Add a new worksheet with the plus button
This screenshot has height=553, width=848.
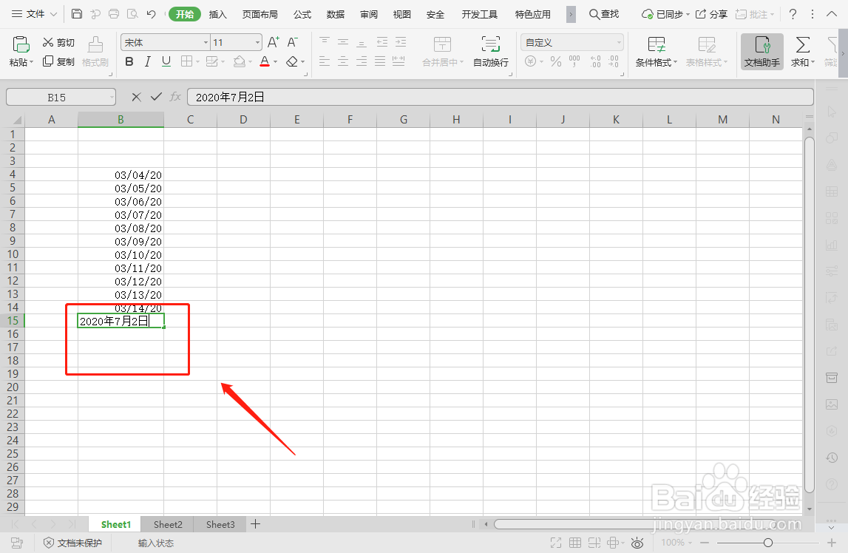coord(255,524)
